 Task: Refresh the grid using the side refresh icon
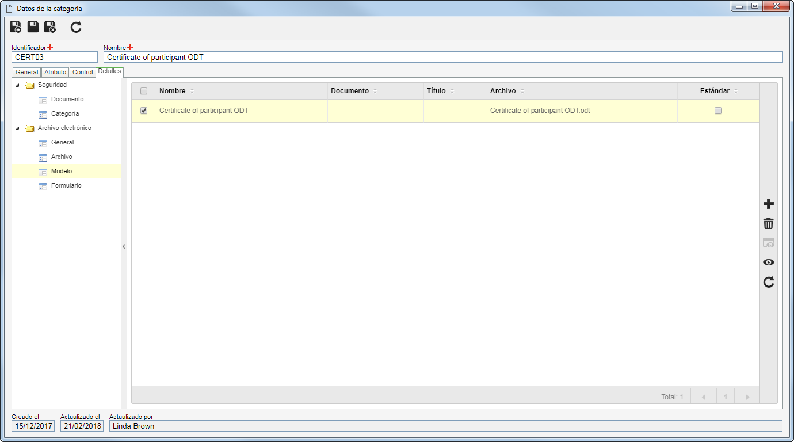(x=769, y=282)
